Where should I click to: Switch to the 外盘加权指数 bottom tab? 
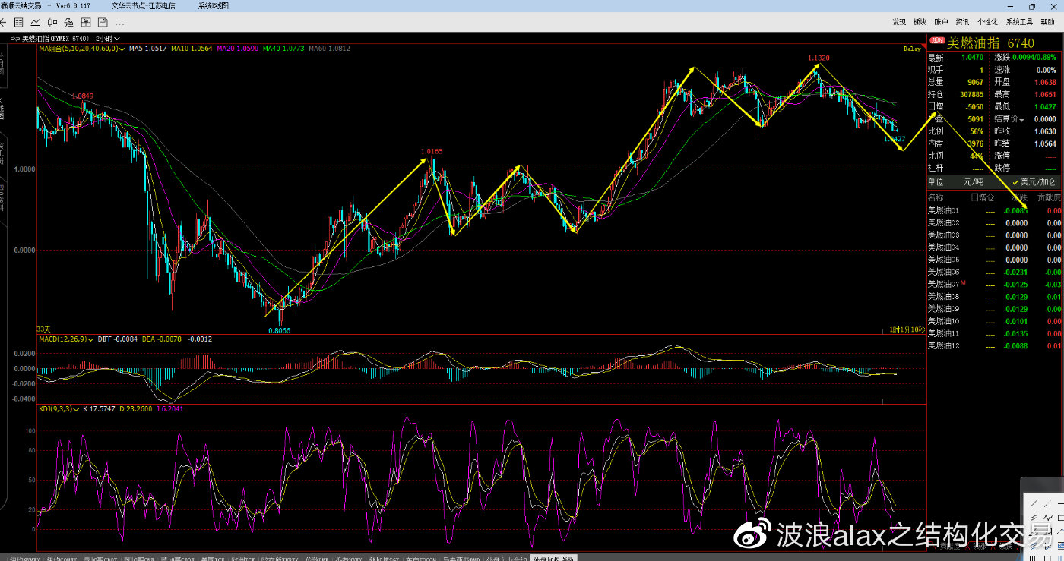553,558
